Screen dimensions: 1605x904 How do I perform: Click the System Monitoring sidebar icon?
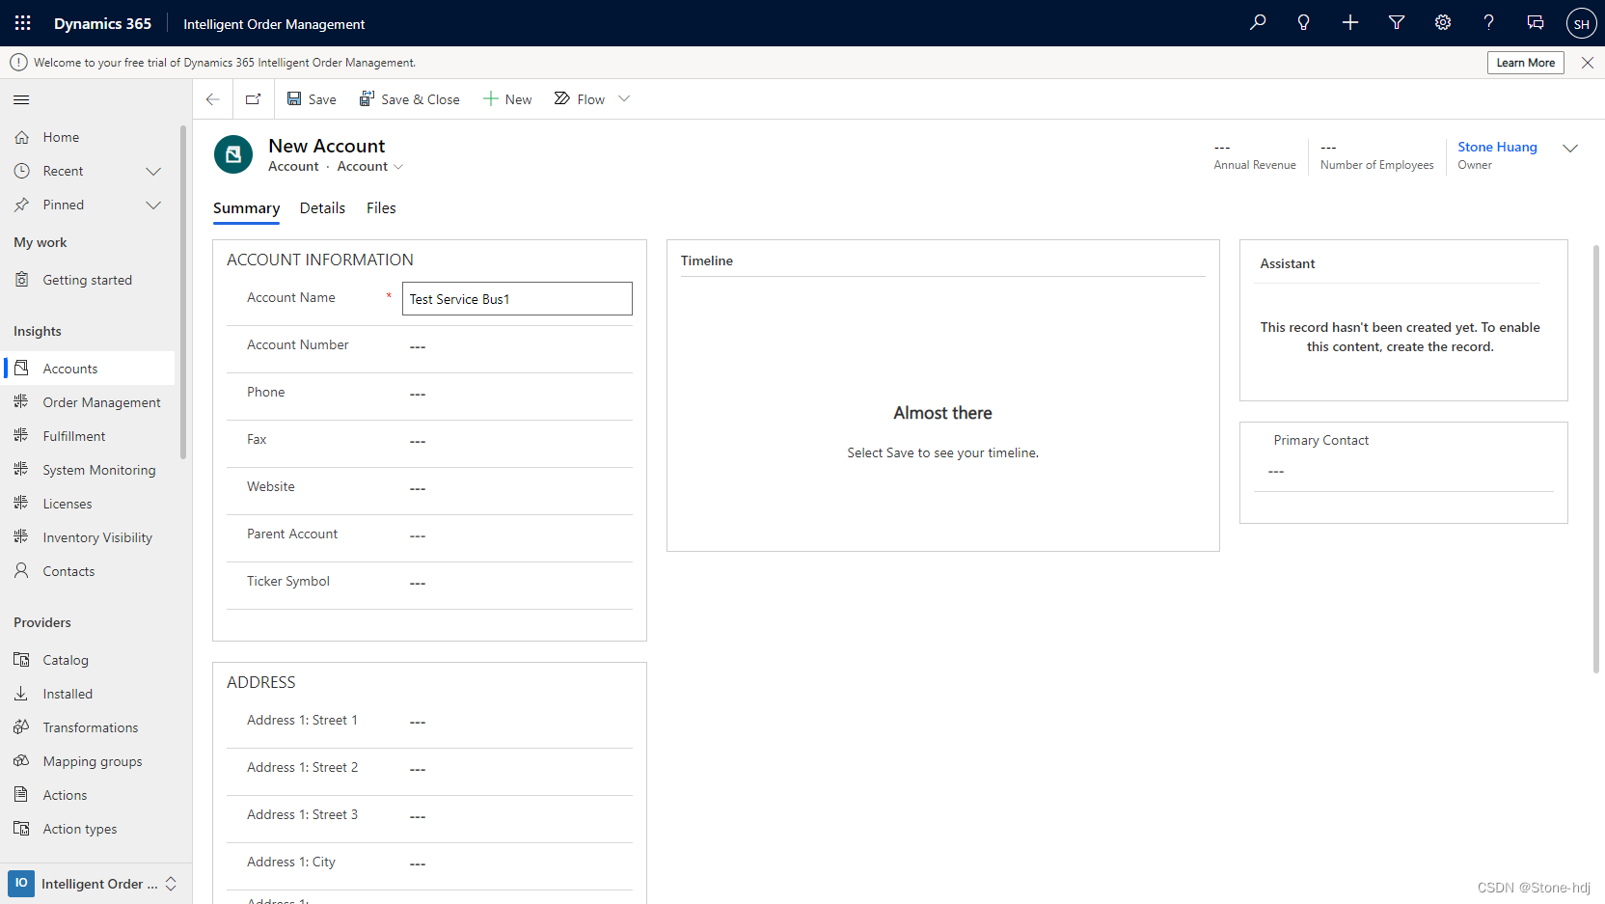(x=21, y=470)
